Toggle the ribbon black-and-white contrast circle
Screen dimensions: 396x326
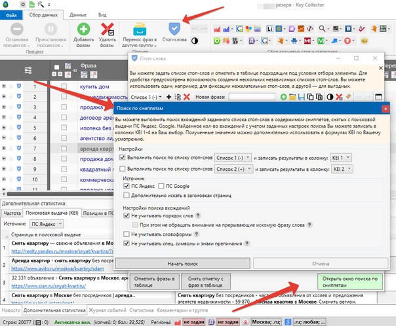[x=195, y=41]
